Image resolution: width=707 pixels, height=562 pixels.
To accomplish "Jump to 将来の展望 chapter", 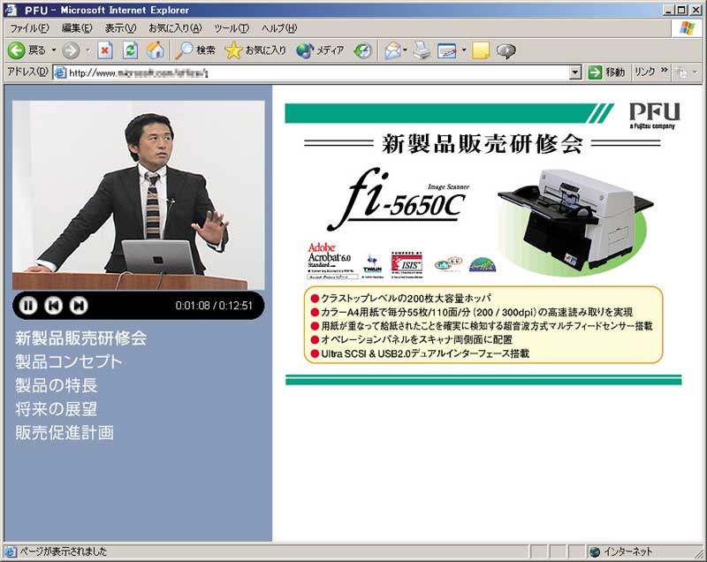I will [x=56, y=409].
